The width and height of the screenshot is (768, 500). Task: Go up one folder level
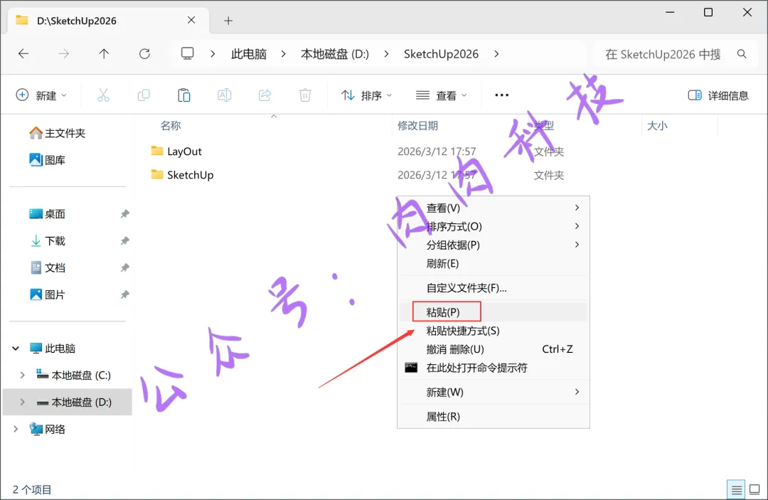(104, 54)
